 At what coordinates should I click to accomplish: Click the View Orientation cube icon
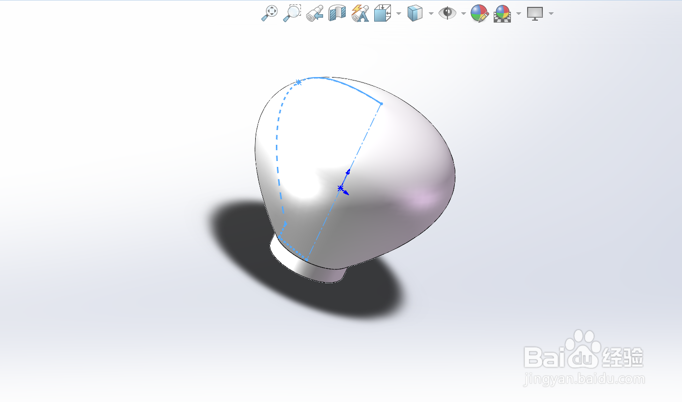click(382, 13)
